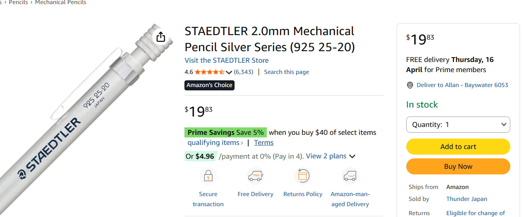Click the Amazon-managed Delivery van icon

(x=350, y=176)
